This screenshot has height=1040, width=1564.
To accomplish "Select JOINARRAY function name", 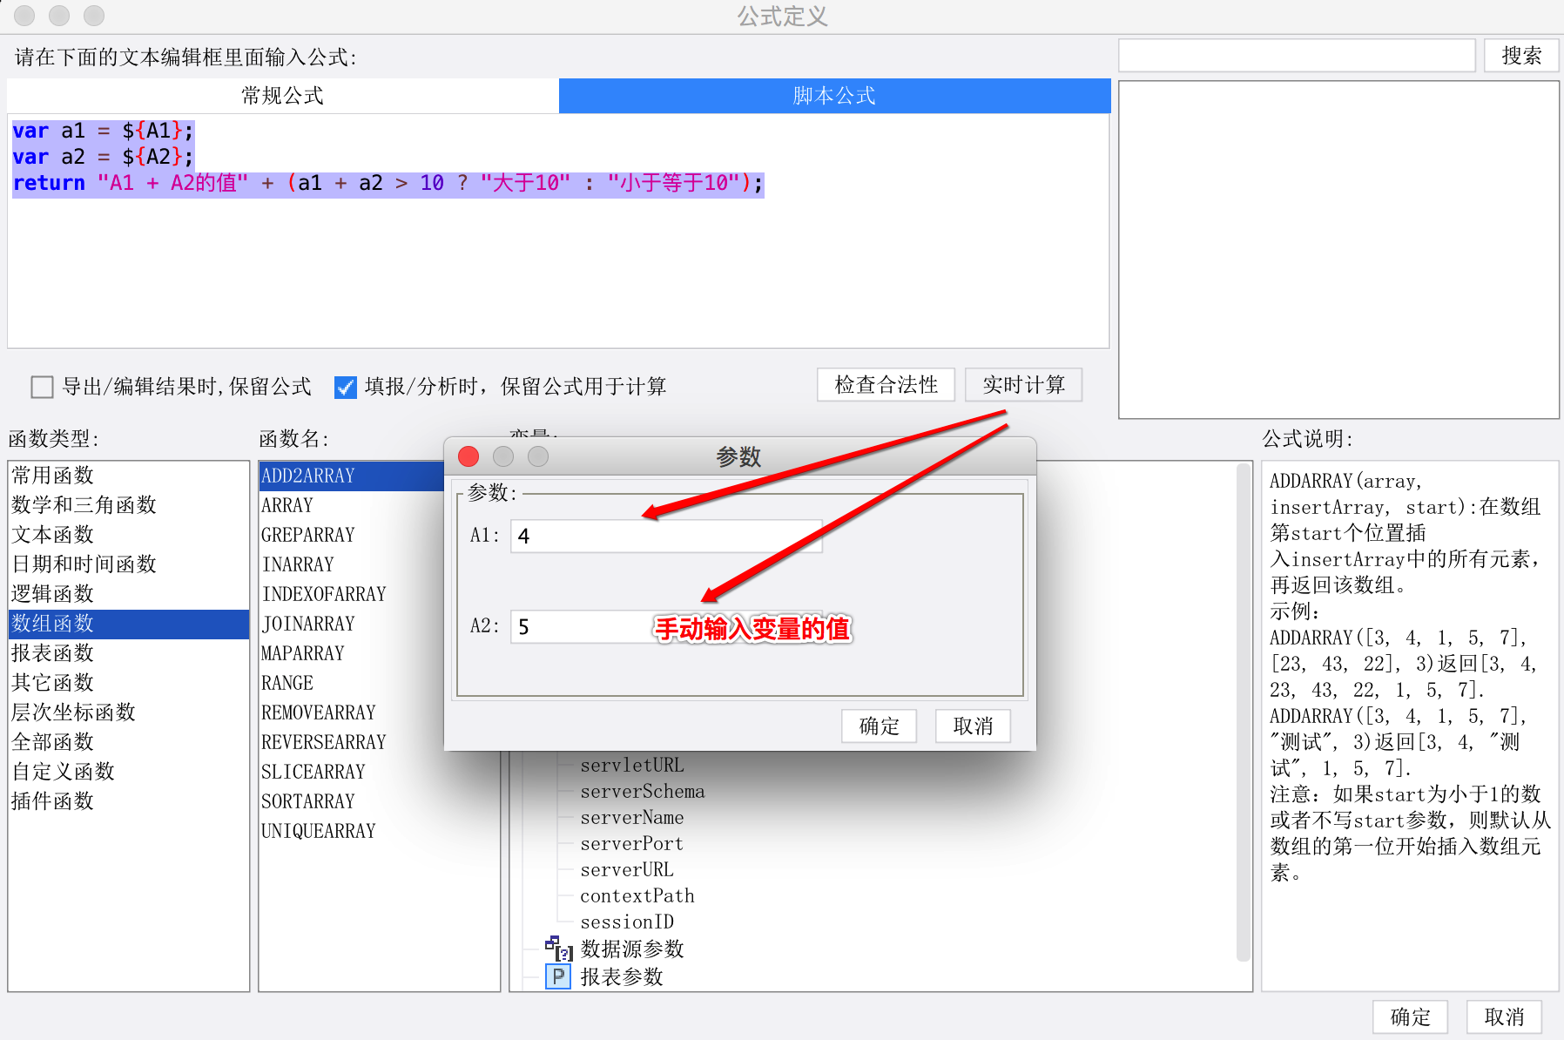I will 352,624.
